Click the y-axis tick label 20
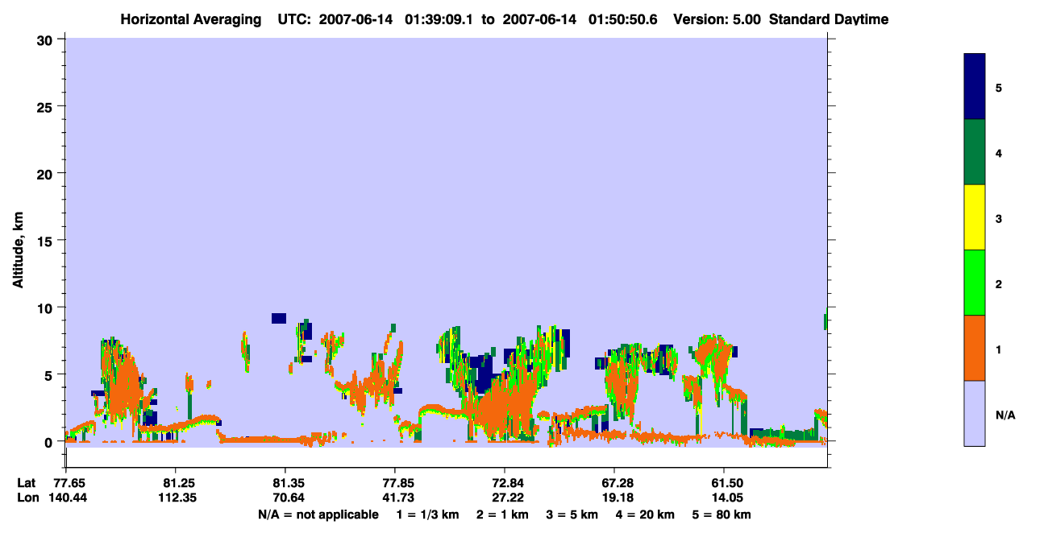The width and height of the screenshot is (1048, 537). click(x=47, y=173)
